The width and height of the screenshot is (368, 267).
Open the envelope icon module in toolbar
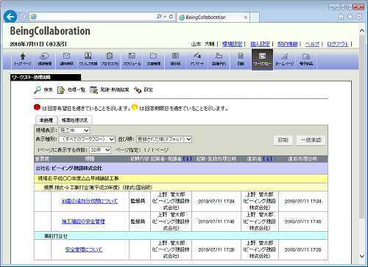tap(66, 59)
